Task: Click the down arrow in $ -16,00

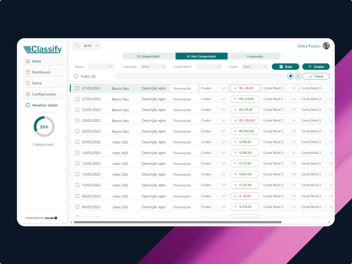Action: tap(235, 196)
